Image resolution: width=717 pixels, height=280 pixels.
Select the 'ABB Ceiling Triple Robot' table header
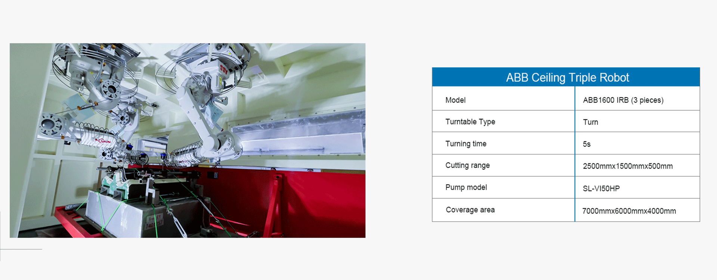[566, 77]
